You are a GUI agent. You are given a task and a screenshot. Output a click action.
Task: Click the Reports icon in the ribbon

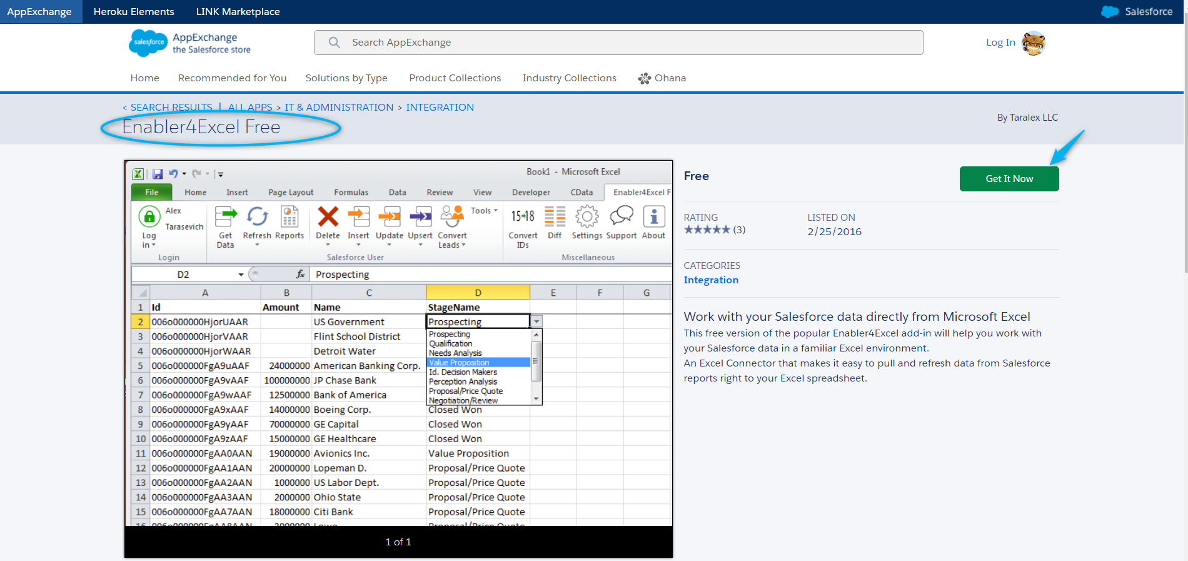coord(289,217)
